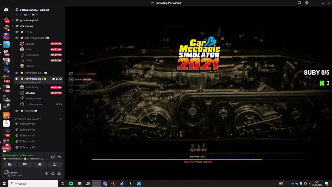
Task: Open Discord user settings gear
Action: [59, 174]
